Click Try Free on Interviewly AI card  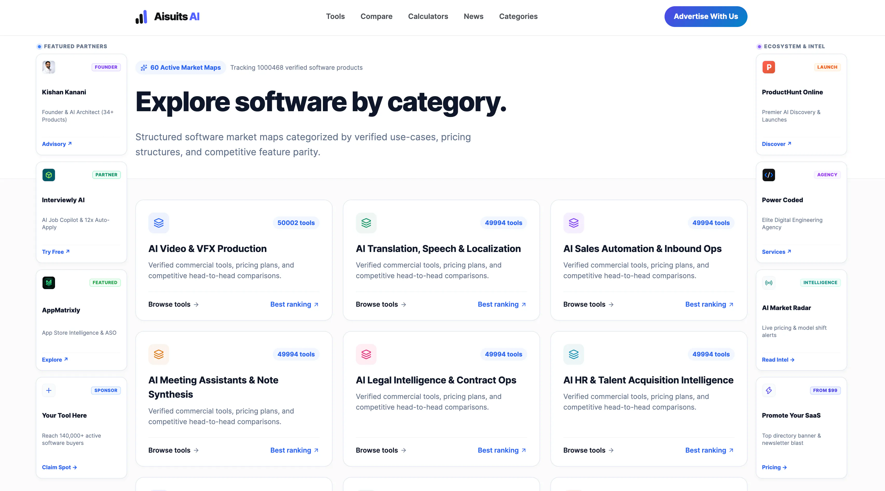(x=56, y=252)
